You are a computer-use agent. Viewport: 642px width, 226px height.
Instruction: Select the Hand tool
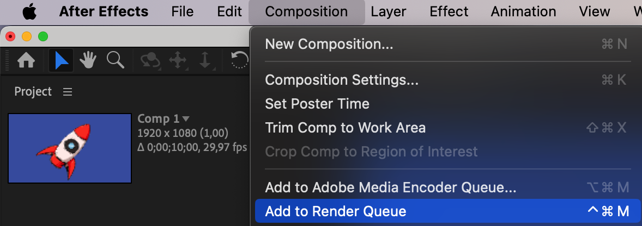(88, 60)
